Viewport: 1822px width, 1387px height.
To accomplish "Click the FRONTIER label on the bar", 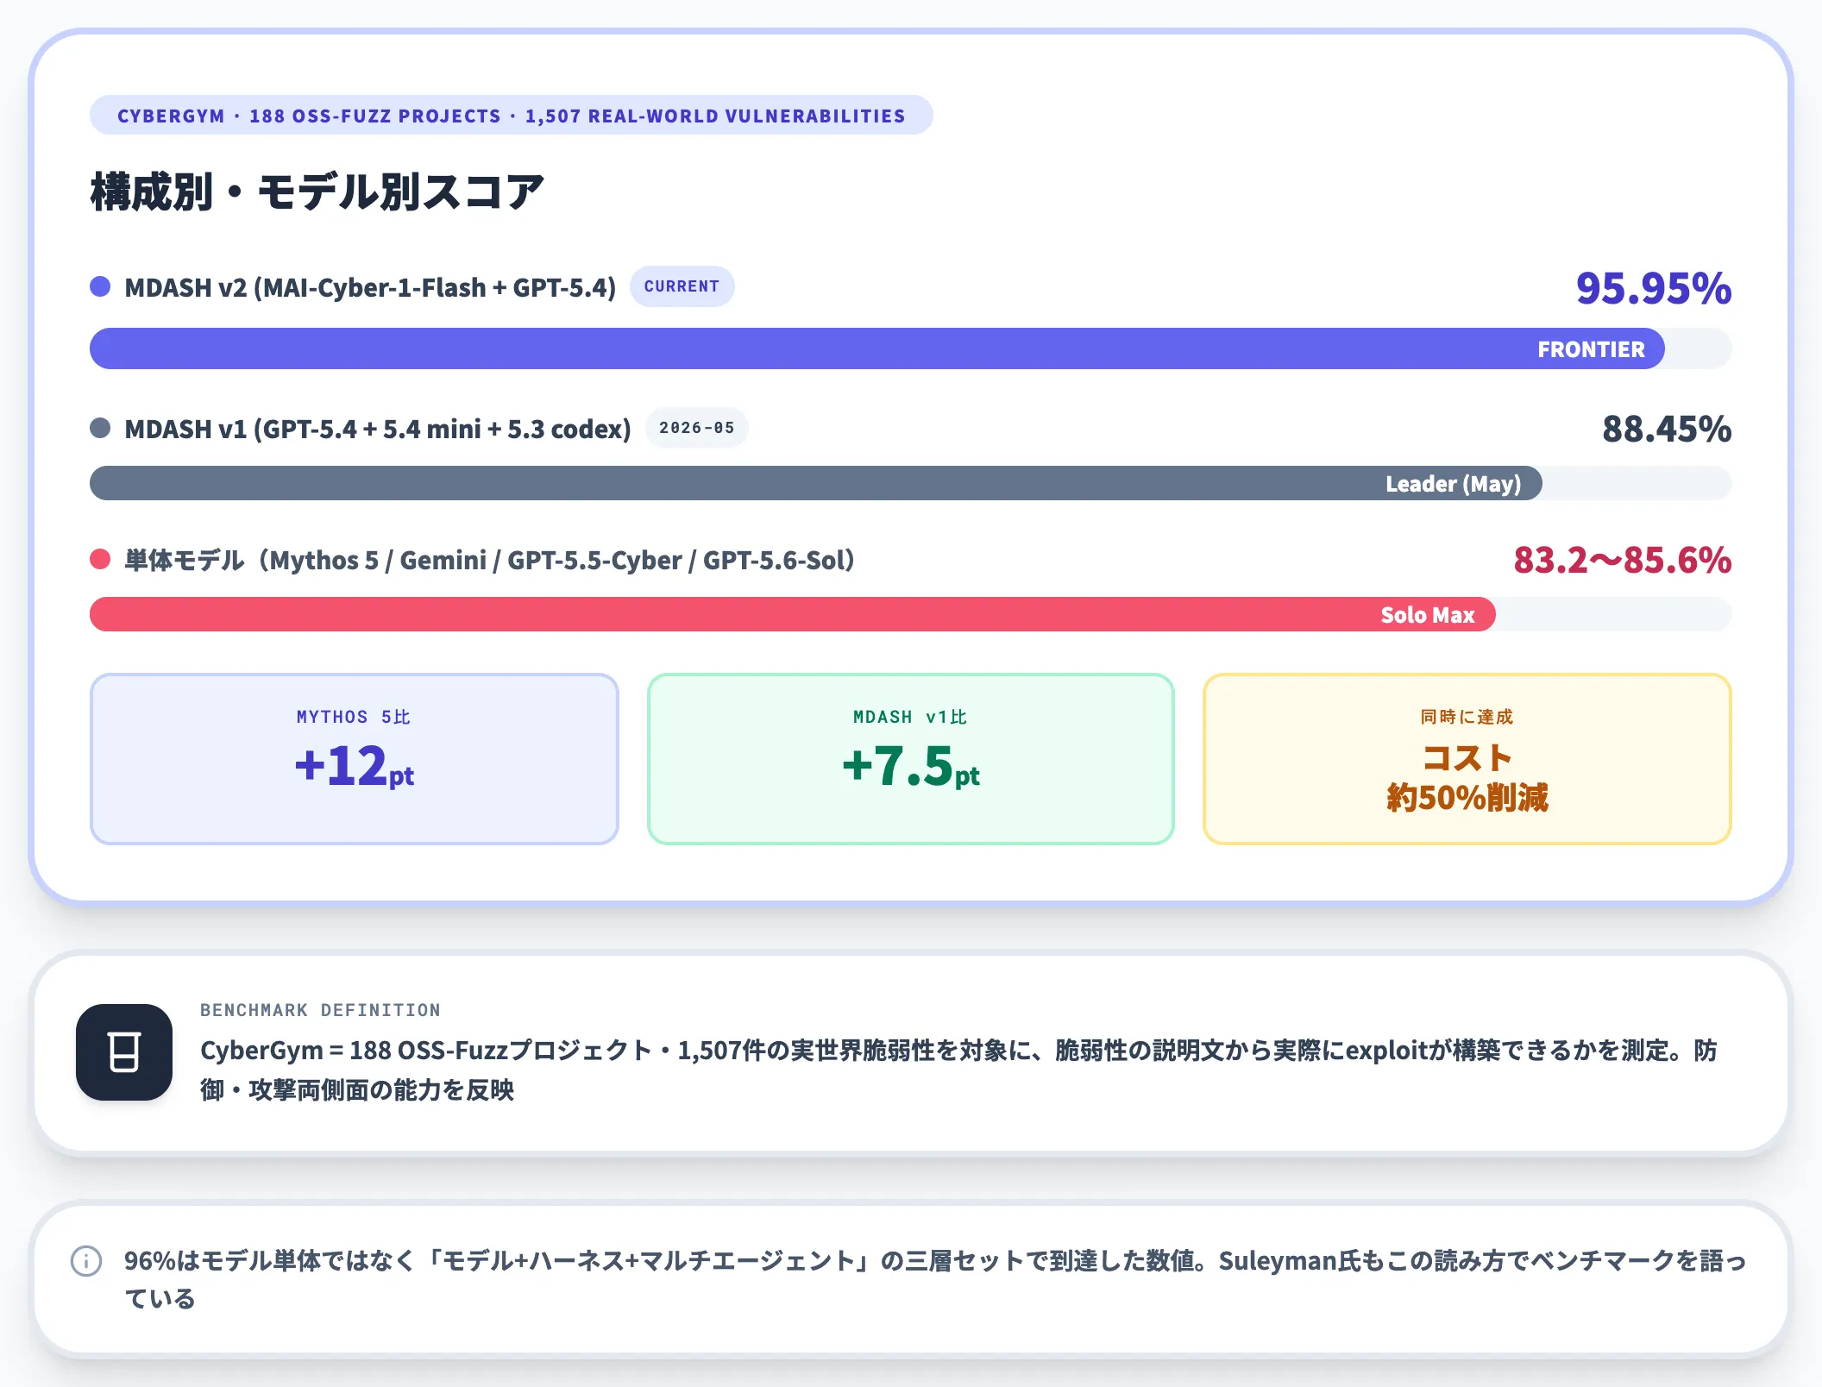I will 1591,349.
